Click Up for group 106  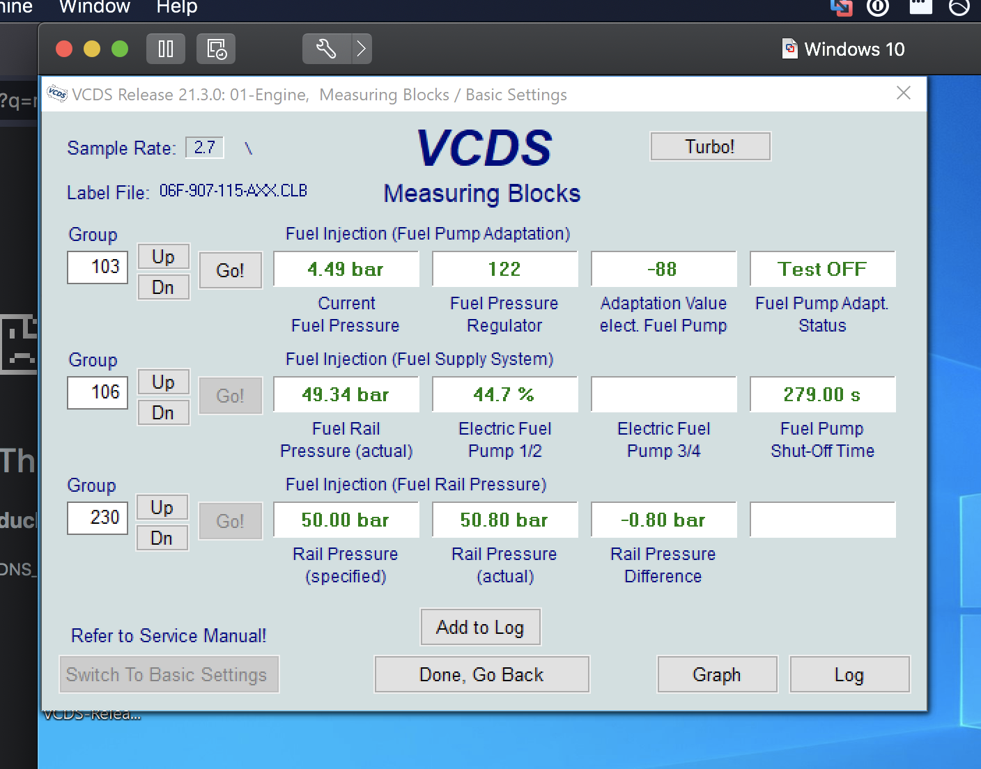point(163,382)
